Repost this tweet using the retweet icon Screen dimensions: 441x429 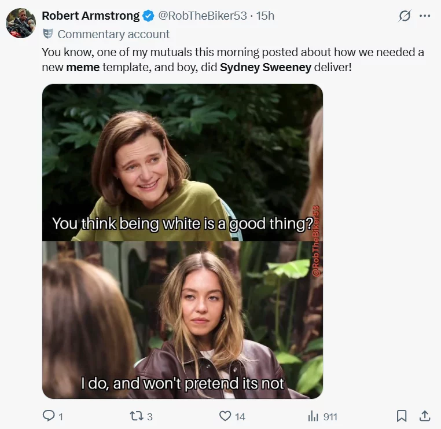[x=133, y=416]
